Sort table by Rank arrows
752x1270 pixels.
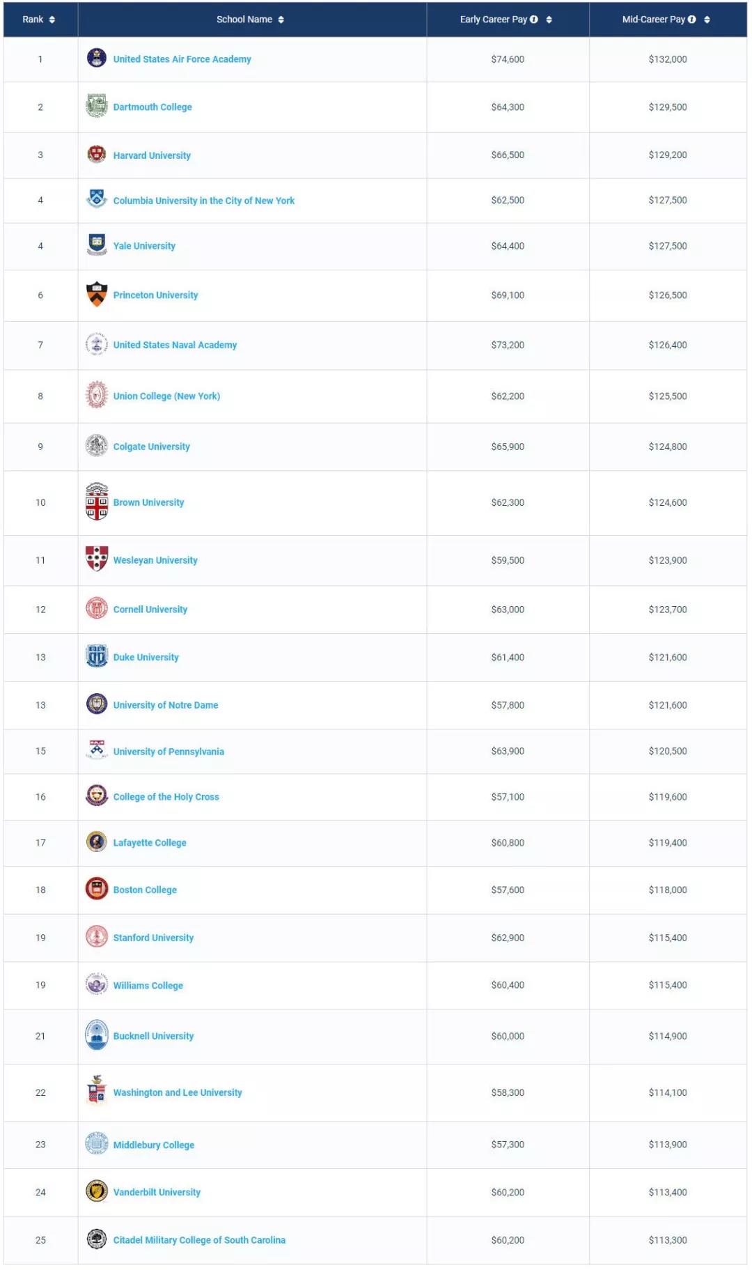point(52,20)
